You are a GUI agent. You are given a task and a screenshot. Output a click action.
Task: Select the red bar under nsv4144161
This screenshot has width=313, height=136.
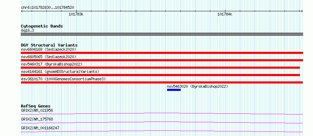160,75
